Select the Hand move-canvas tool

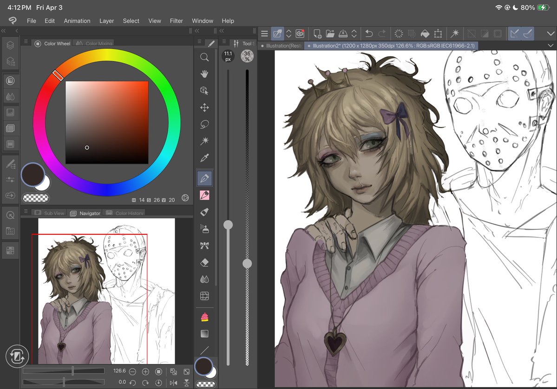(x=204, y=74)
